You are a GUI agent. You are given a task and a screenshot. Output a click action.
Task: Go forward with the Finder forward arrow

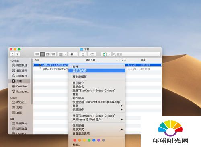[17, 54]
